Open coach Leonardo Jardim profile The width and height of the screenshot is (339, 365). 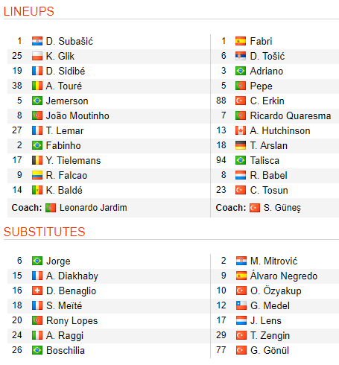pyautogui.click(x=93, y=208)
